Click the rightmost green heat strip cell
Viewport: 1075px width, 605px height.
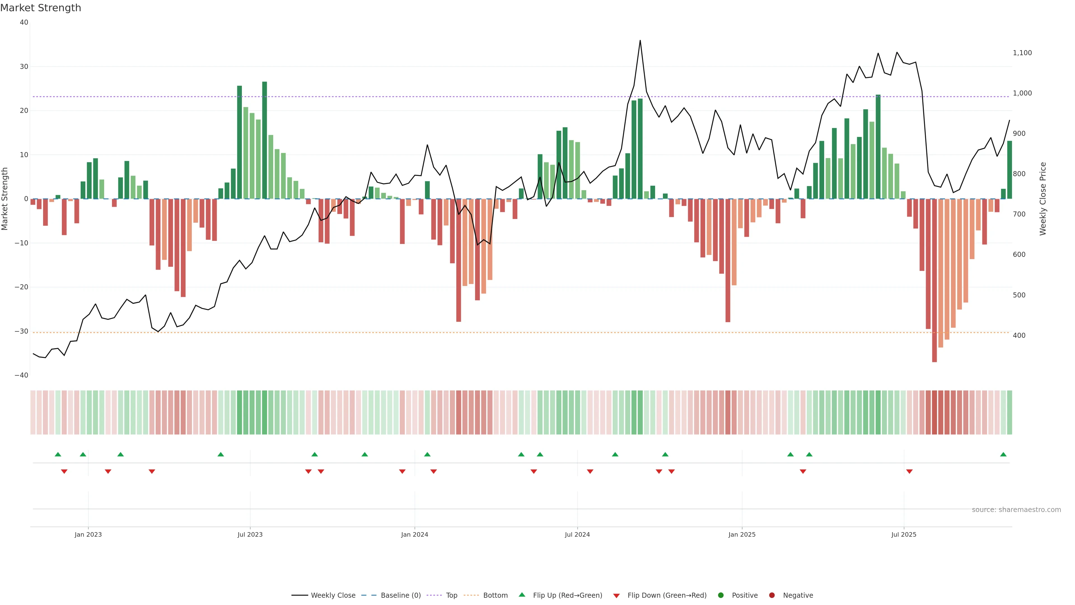[x=1009, y=412]
